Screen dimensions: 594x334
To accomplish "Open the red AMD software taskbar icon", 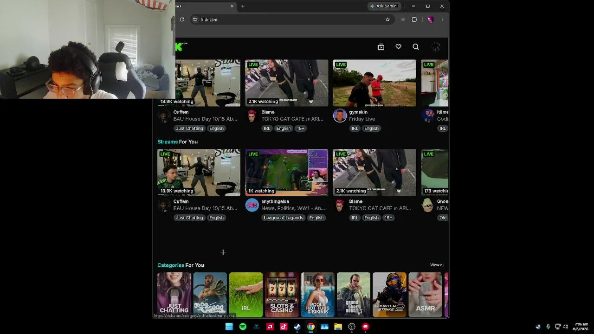I will click(x=270, y=327).
